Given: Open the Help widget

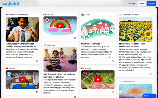Looking at the screenshot, I should click(150, 96).
